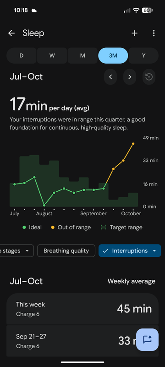165x367 pixels.
Task: Go to next period with right chevron
Action: 130,77
